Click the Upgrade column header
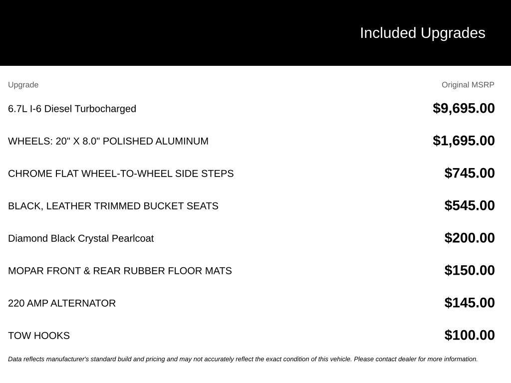 click(23, 85)
